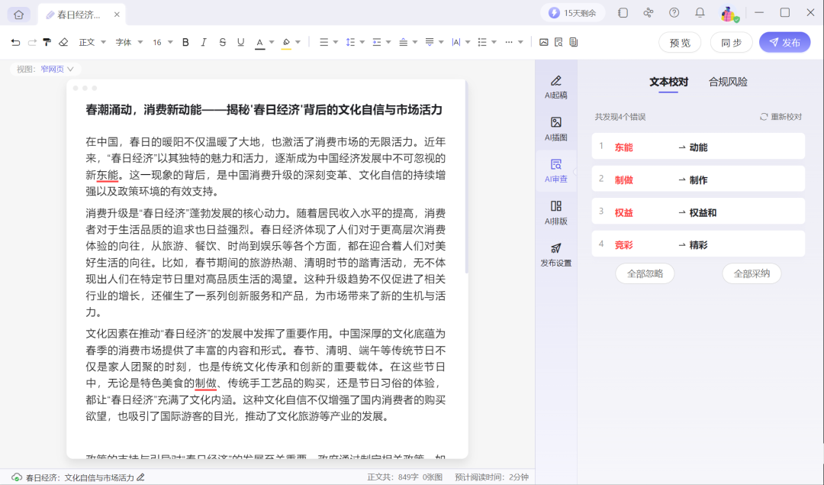Click the line spacing icon
The image size is (824, 485).
point(350,42)
